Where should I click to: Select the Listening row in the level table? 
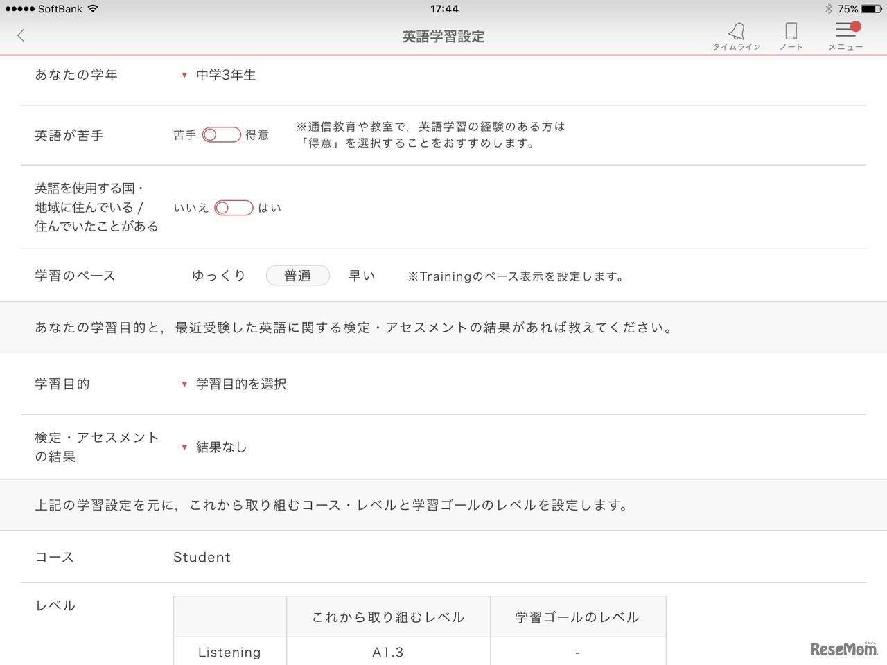pyautogui.click(x=229, y=652)
